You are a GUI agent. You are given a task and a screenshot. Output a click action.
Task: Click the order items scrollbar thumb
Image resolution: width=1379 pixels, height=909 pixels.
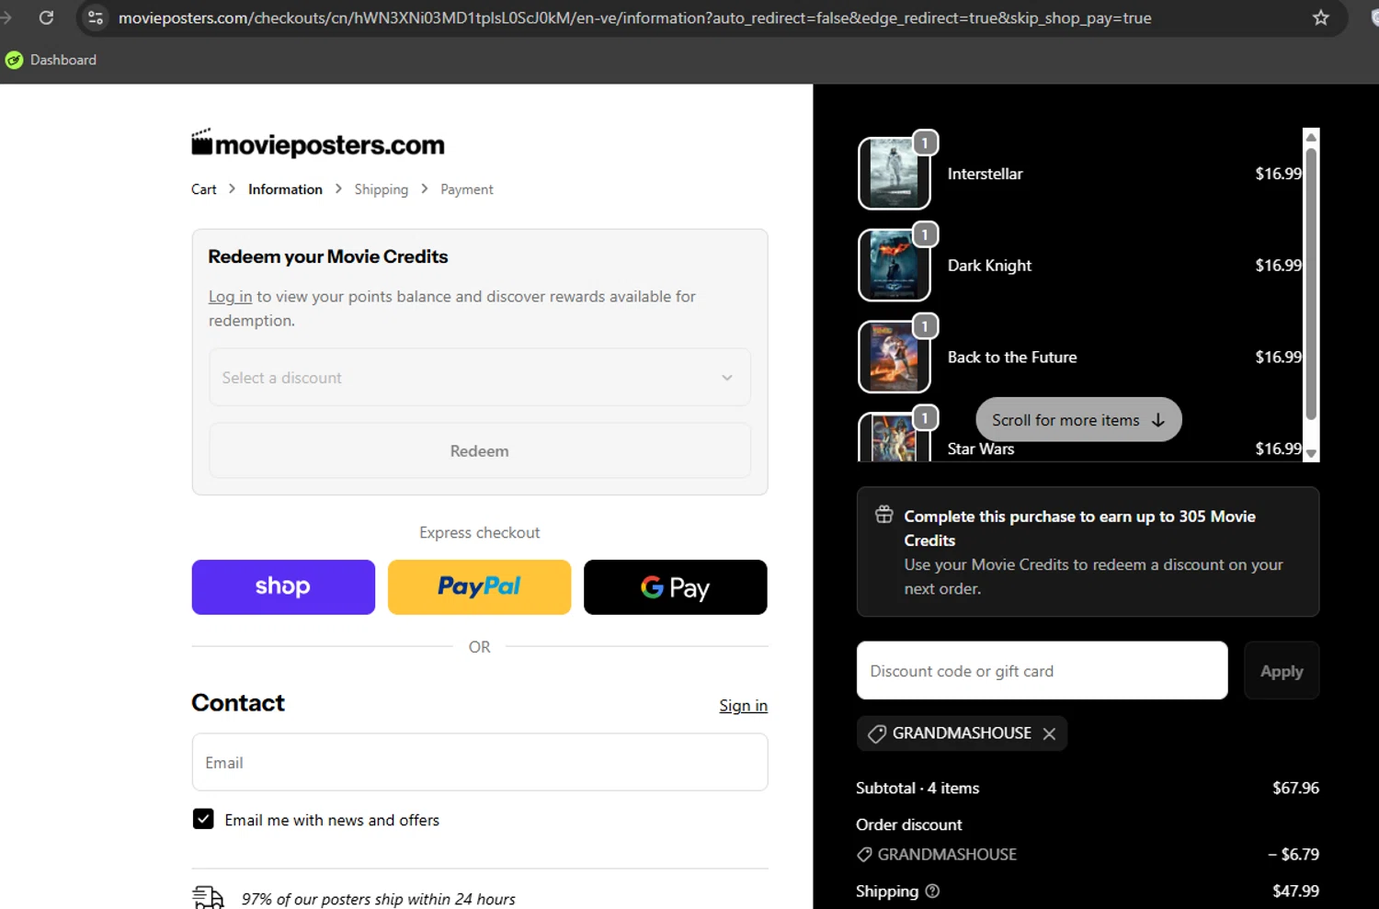[1312, 283]
